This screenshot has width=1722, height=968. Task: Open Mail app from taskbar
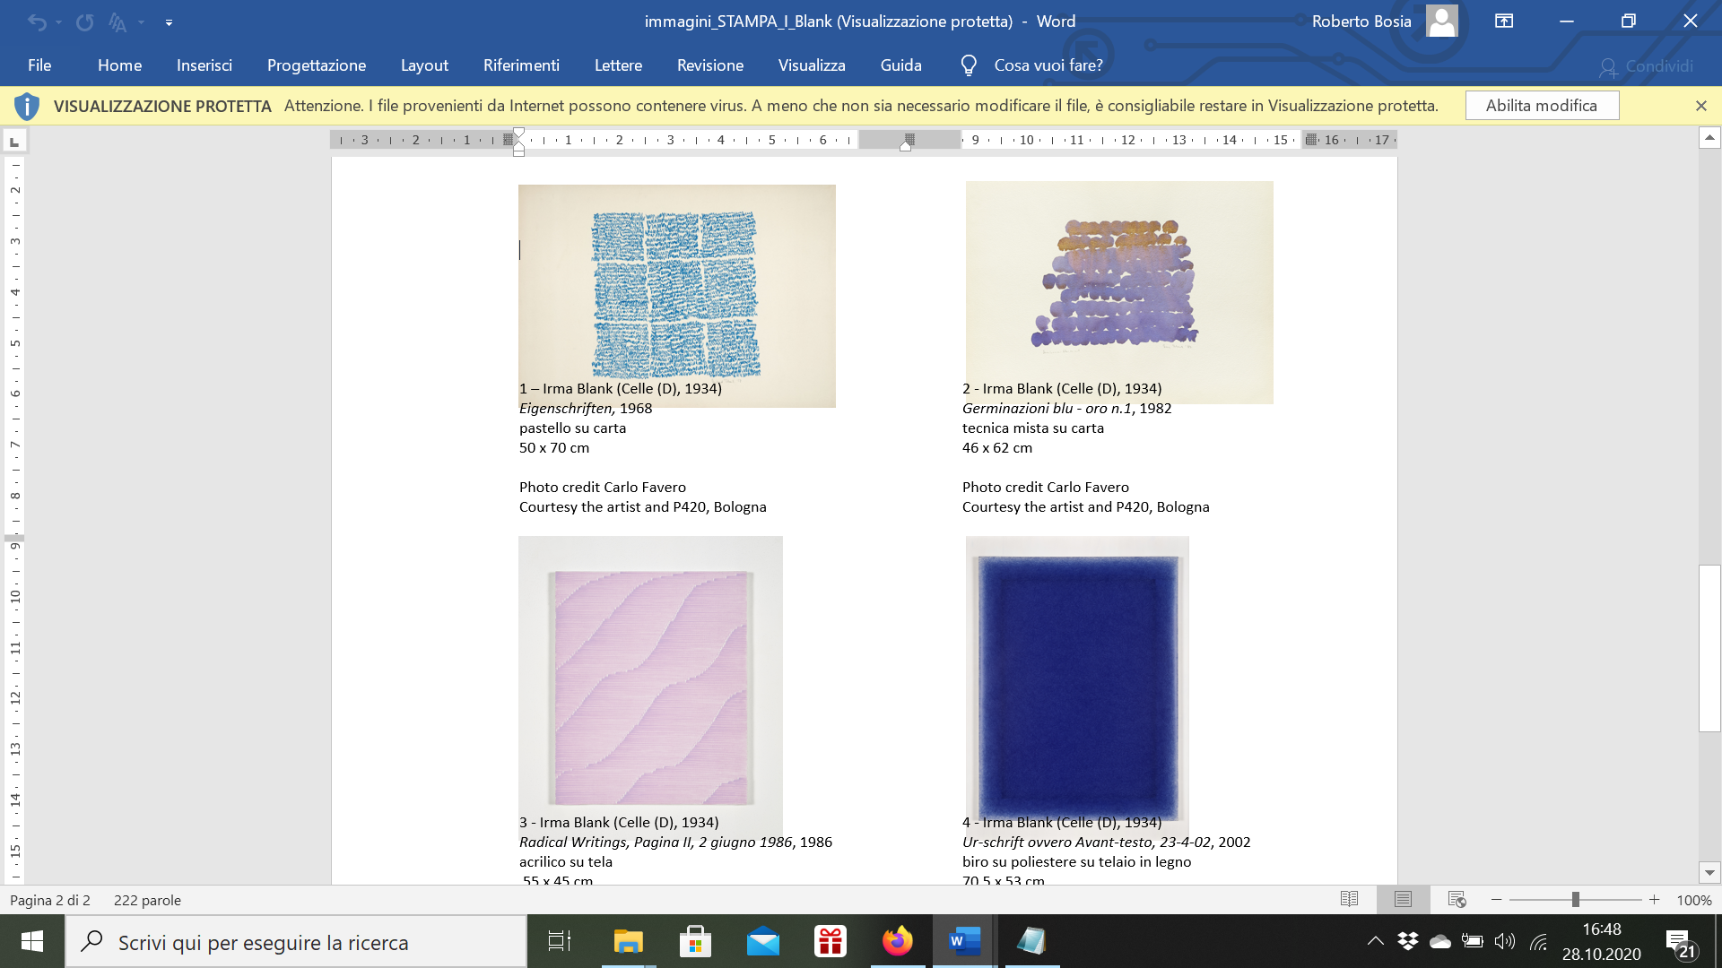tap(763, 941)
